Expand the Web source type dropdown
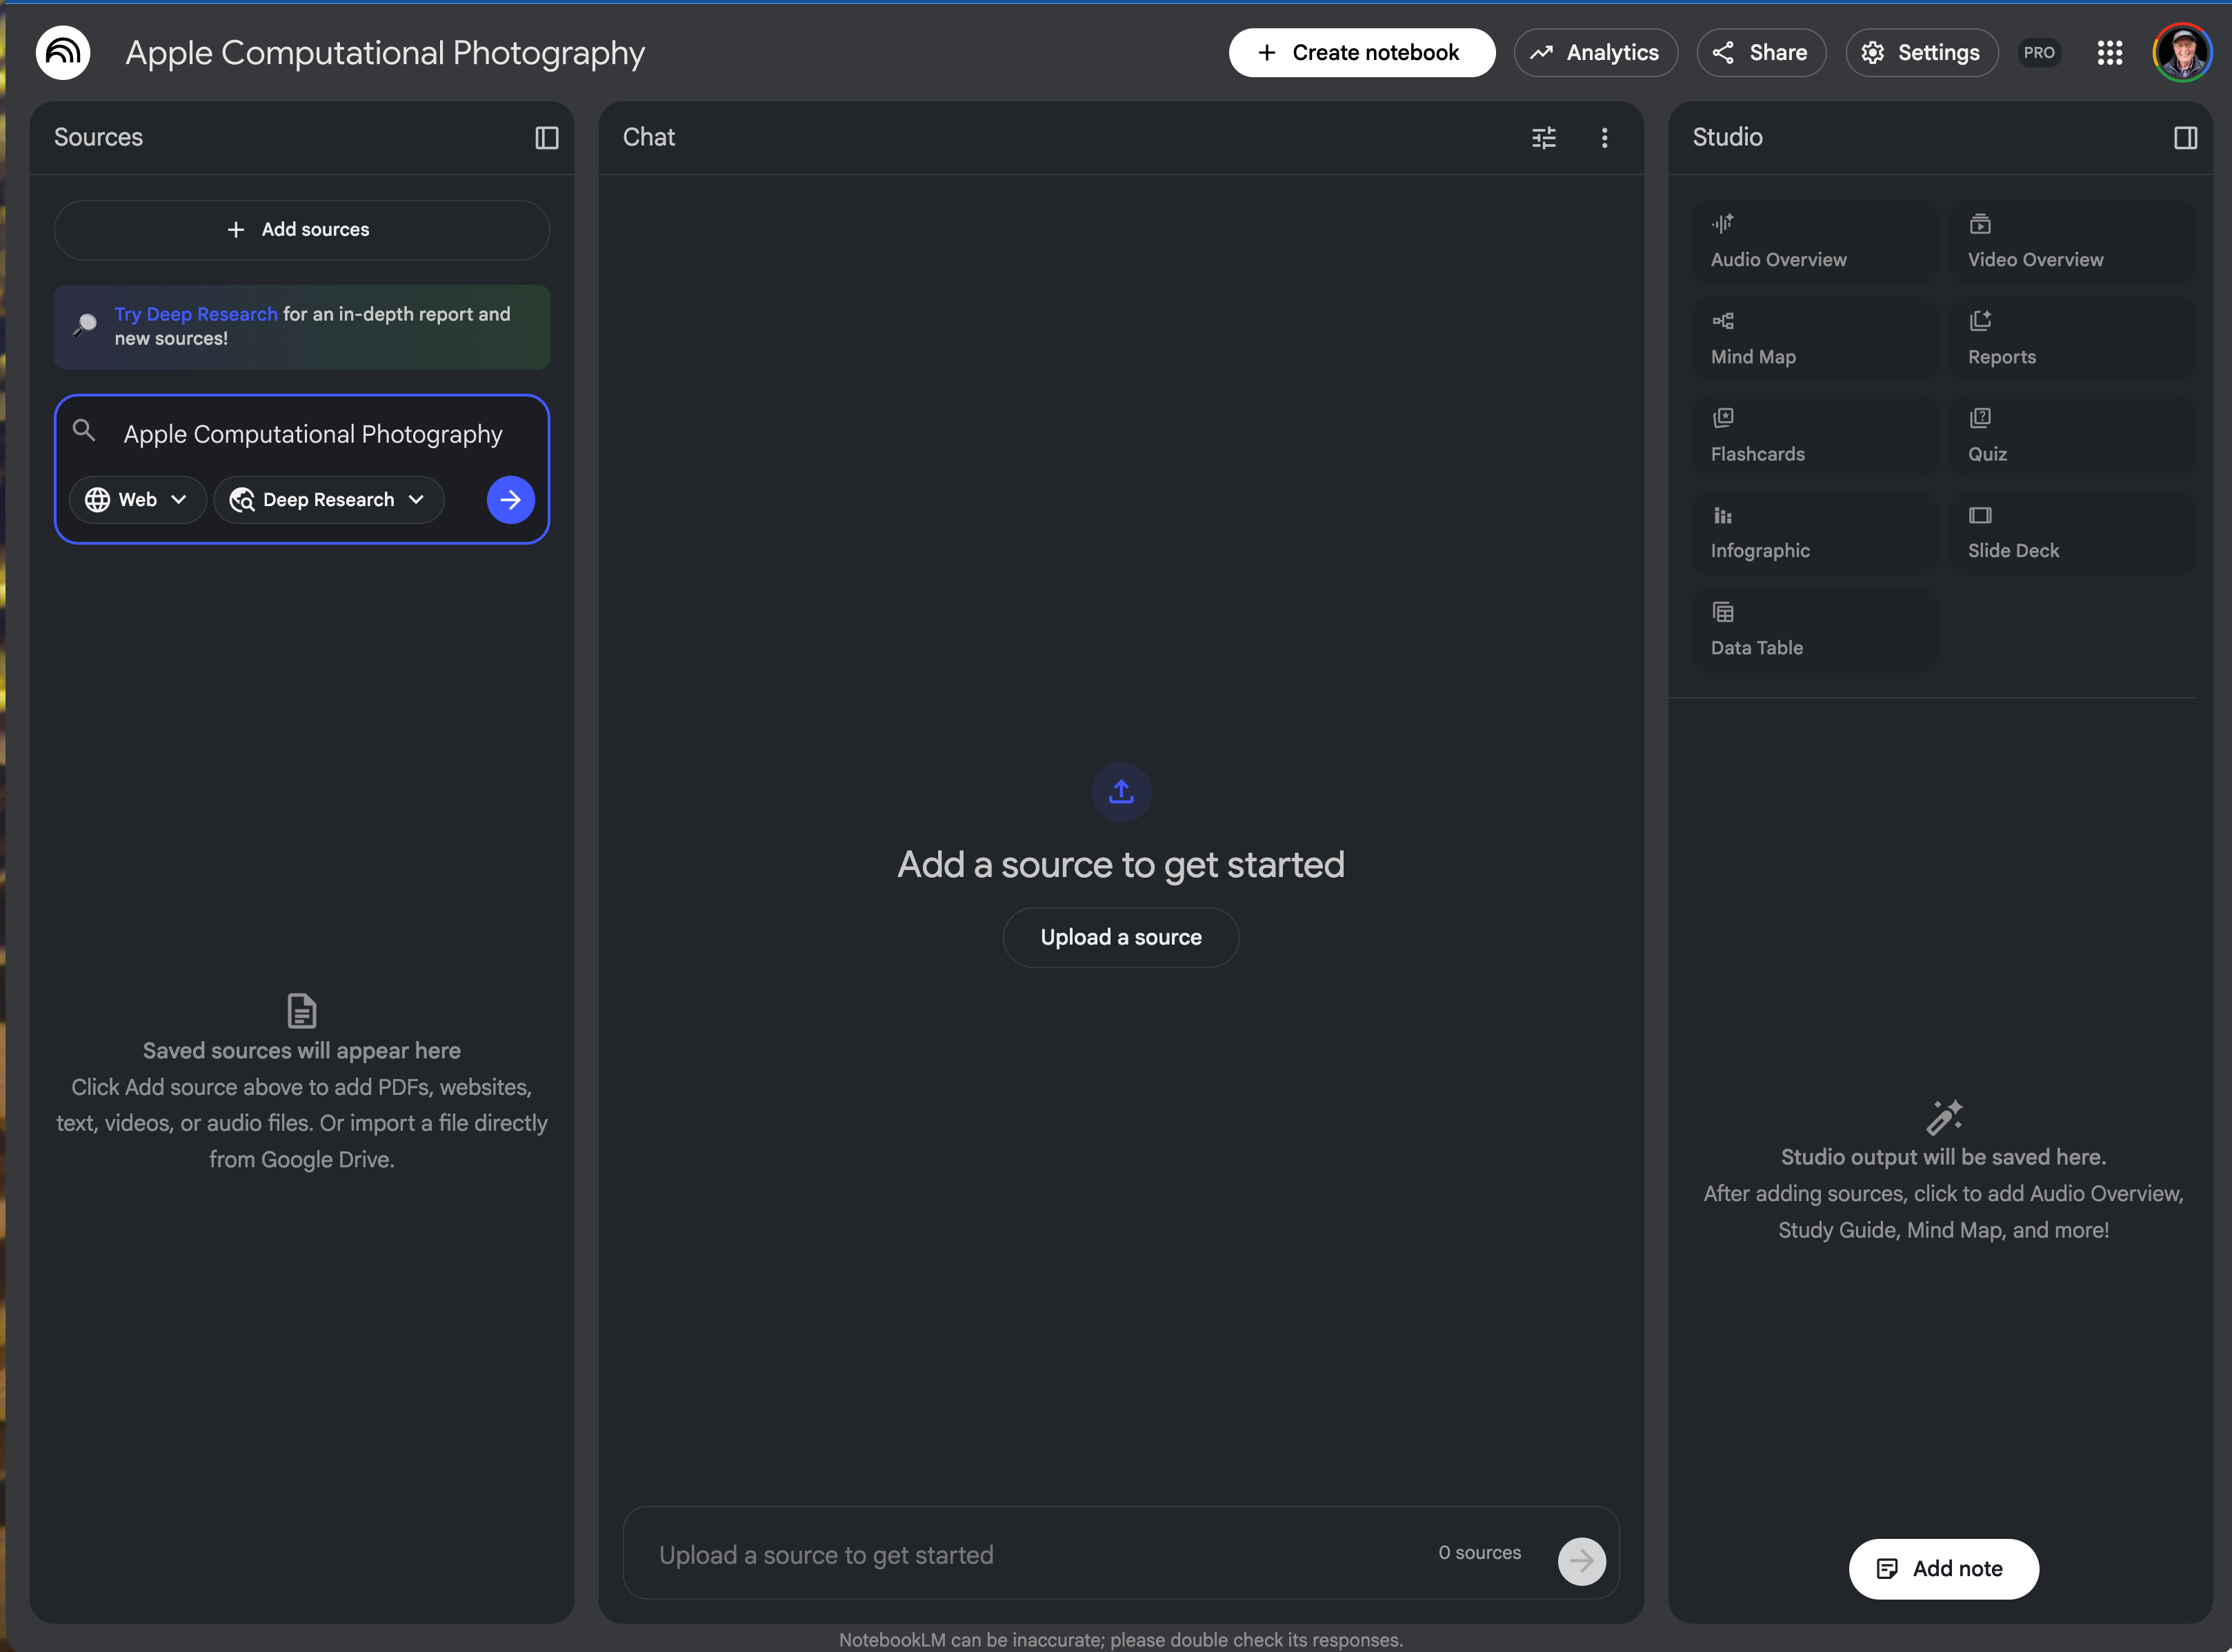 (137, 500)
